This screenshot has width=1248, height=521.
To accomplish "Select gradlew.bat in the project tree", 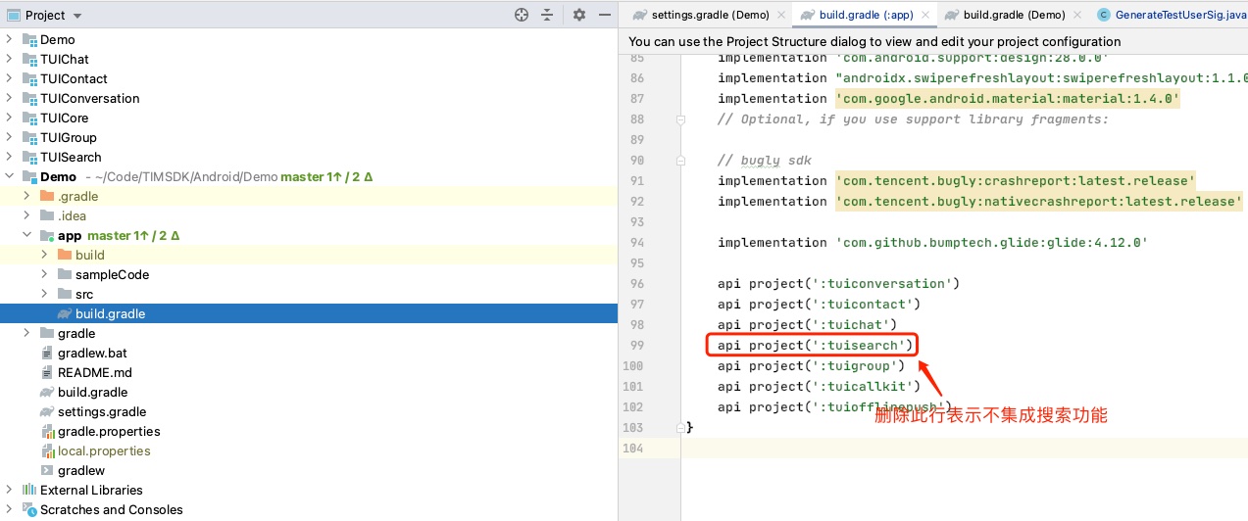I will [93, 354].
